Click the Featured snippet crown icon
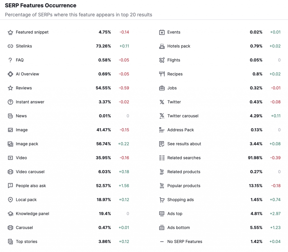 tap(10, 32)
